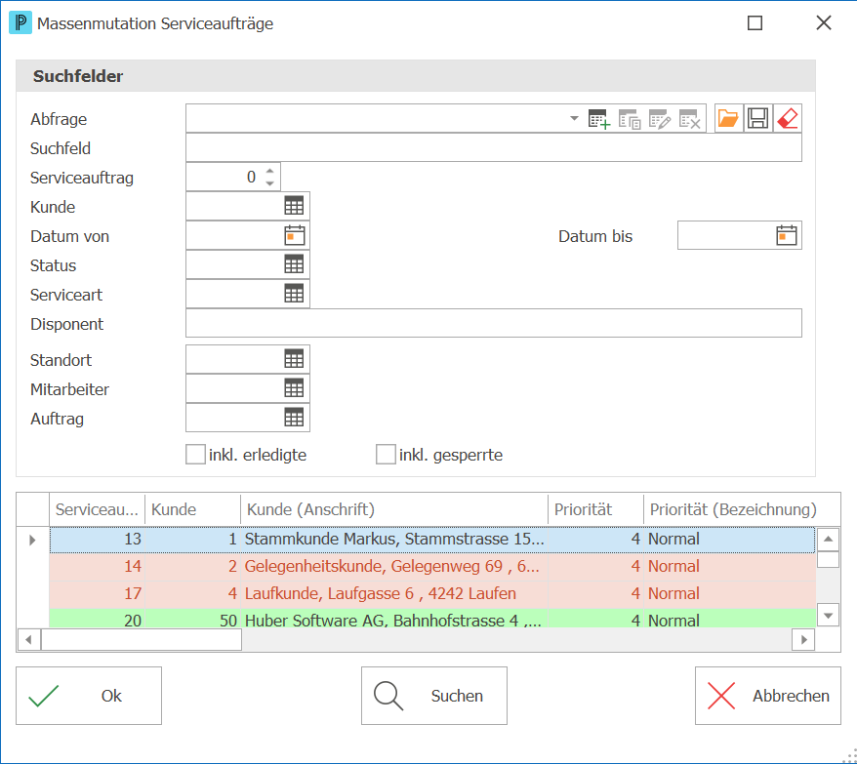Viewport: 857px width, 764px height.
Task: Sort by the Kunde (Anschrift) column header
Action: (x=394, y=509)
